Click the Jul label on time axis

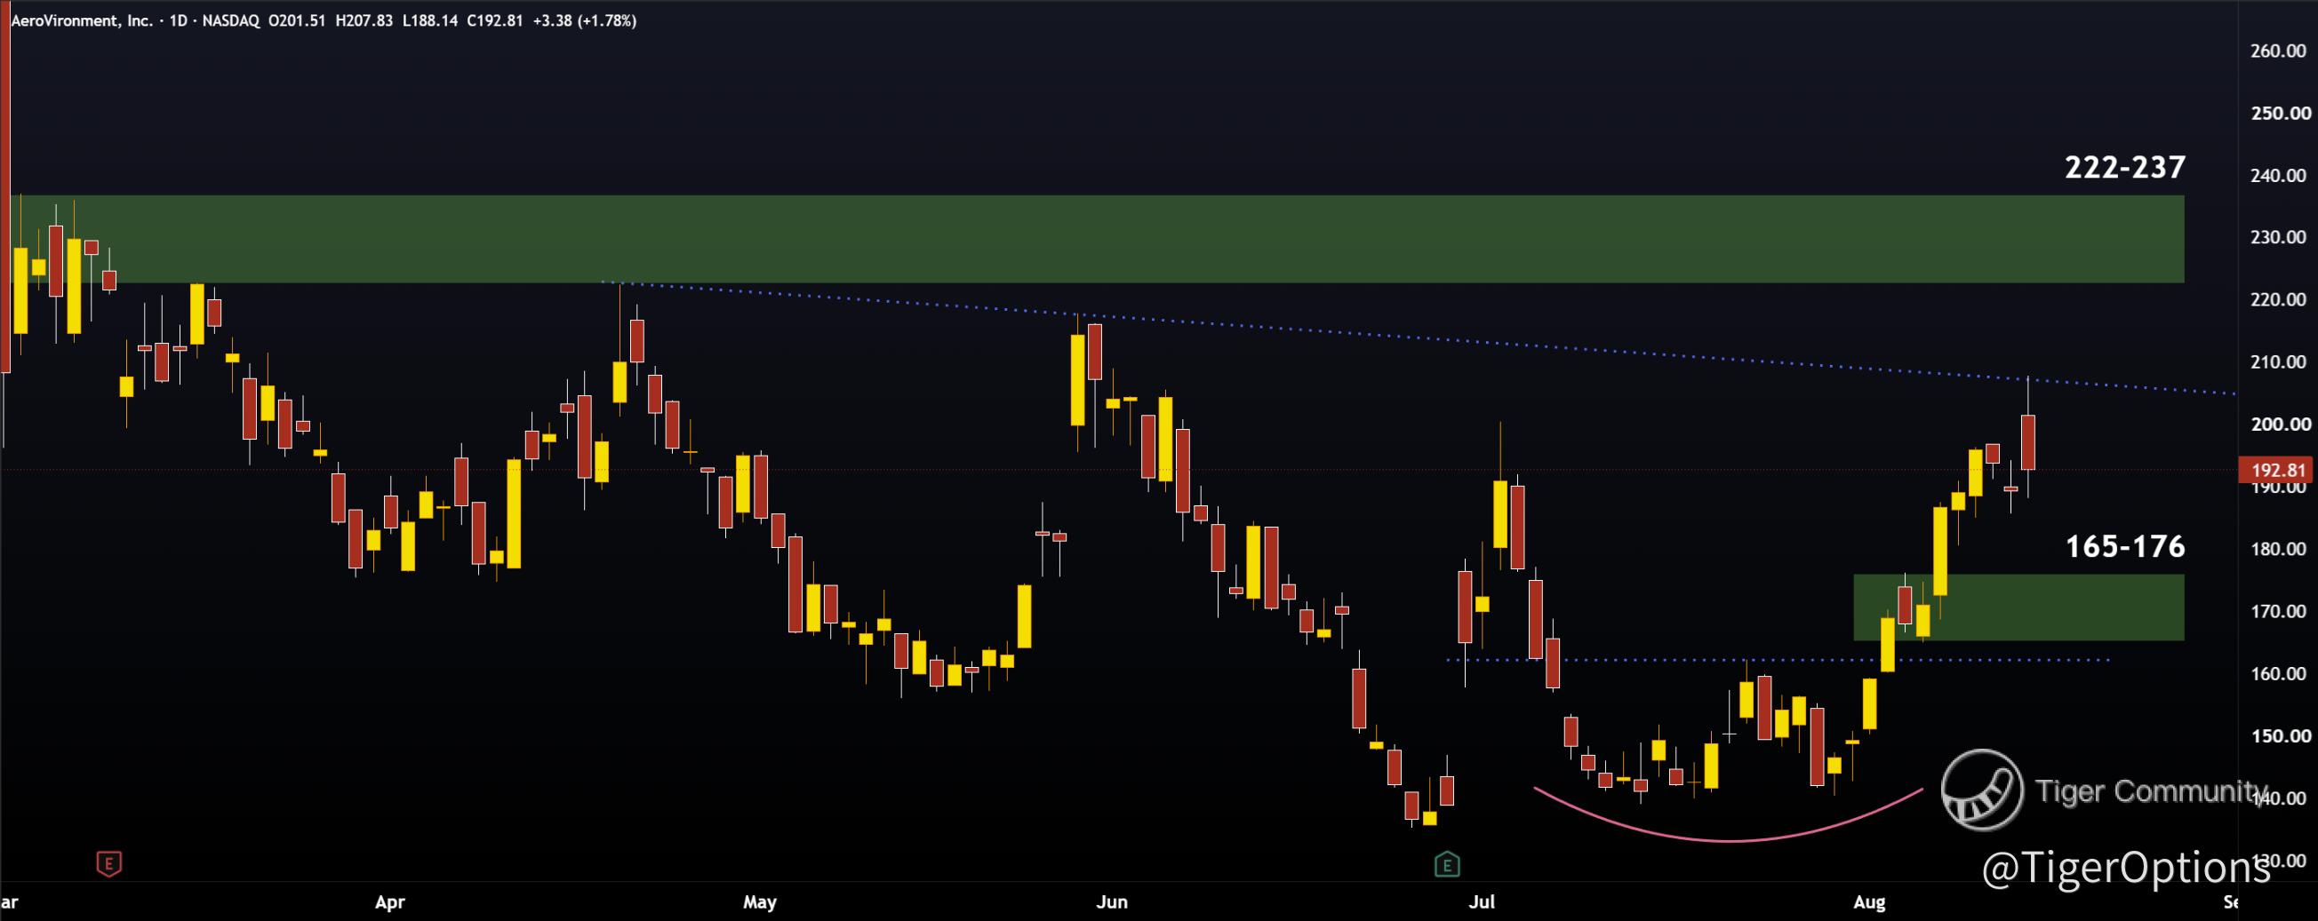(x=1482, y=902)
